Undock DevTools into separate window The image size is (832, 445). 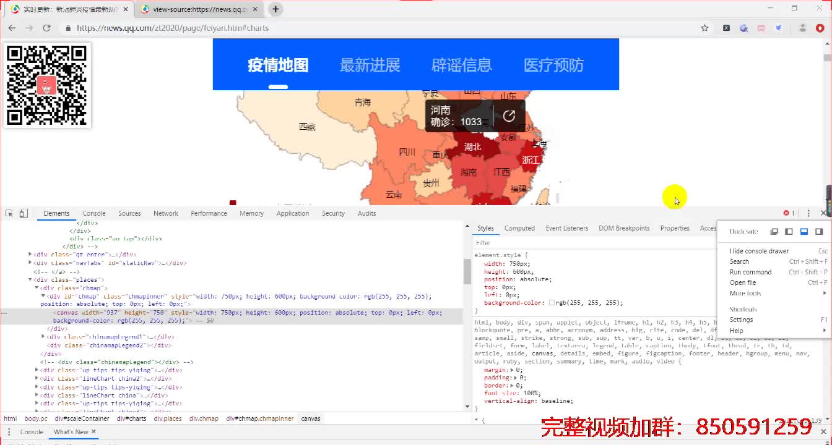coord(774,232)
